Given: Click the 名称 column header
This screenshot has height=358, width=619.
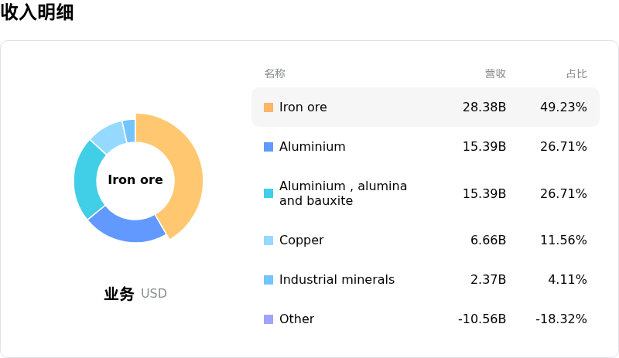Looking at the screenshot, I should tap(275, 74).
